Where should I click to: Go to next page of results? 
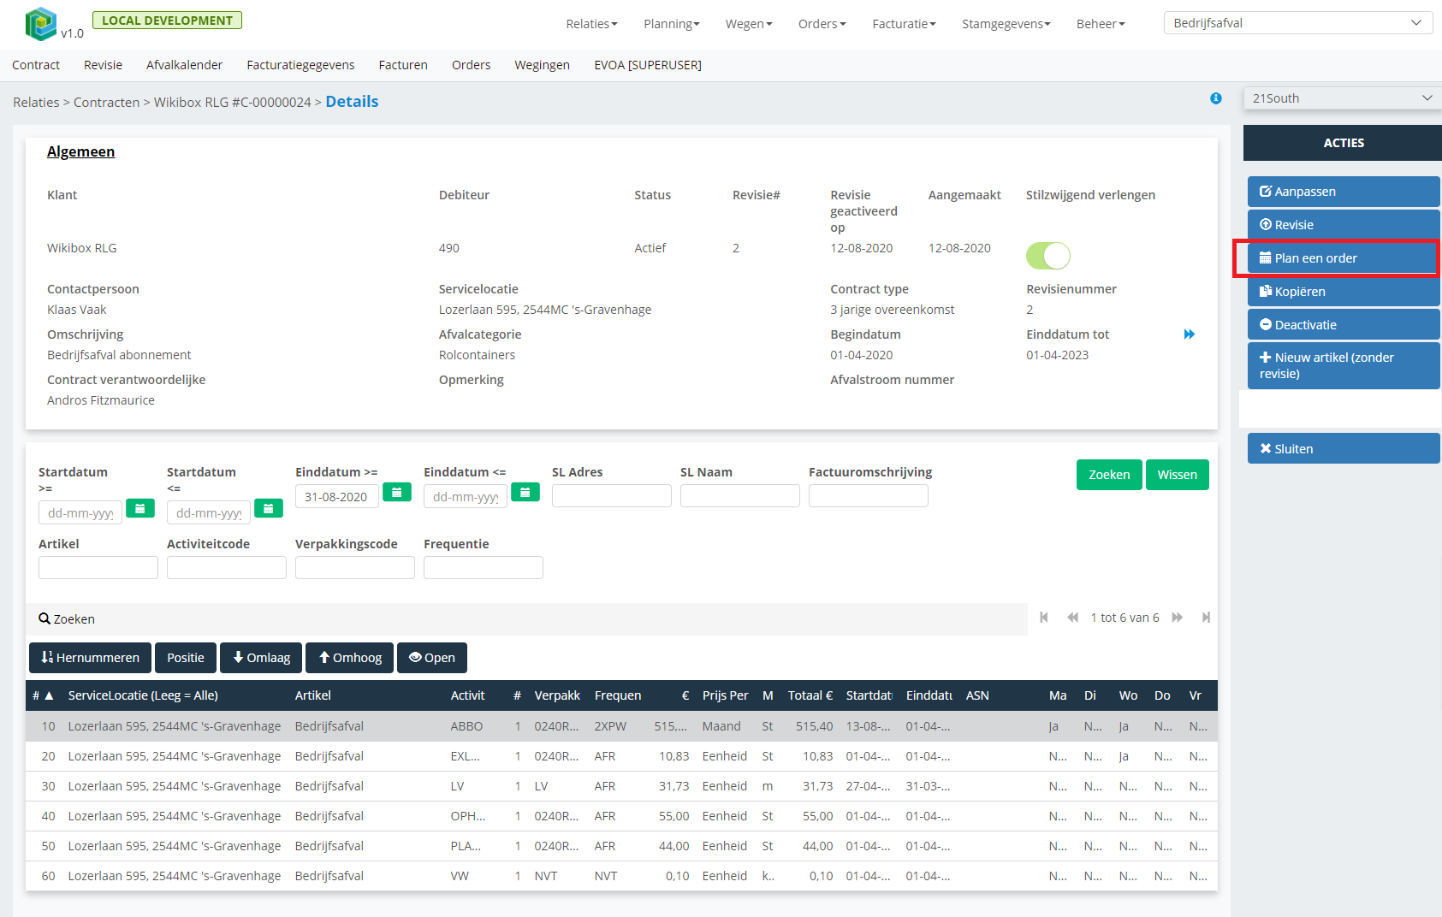tap(1178, 618)
